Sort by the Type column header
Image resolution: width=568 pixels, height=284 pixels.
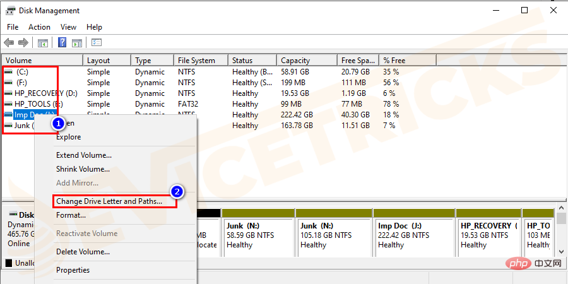153,61
